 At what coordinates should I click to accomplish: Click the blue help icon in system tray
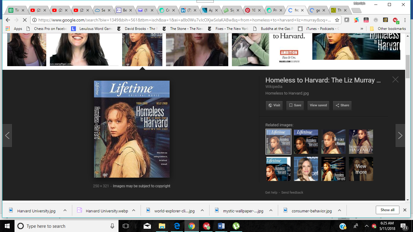pos(343,226)
